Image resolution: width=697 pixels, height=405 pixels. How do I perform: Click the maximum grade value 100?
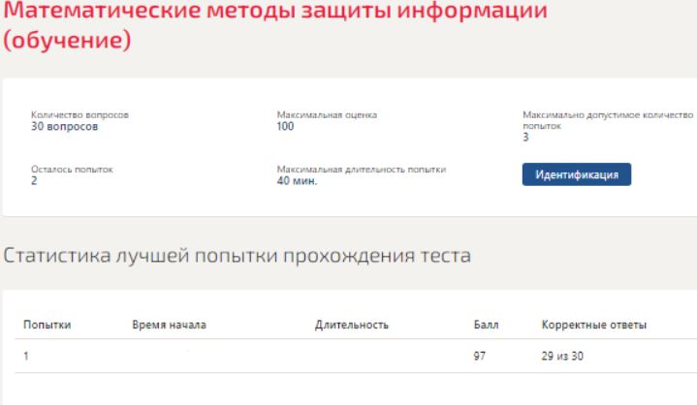point(285,126)
